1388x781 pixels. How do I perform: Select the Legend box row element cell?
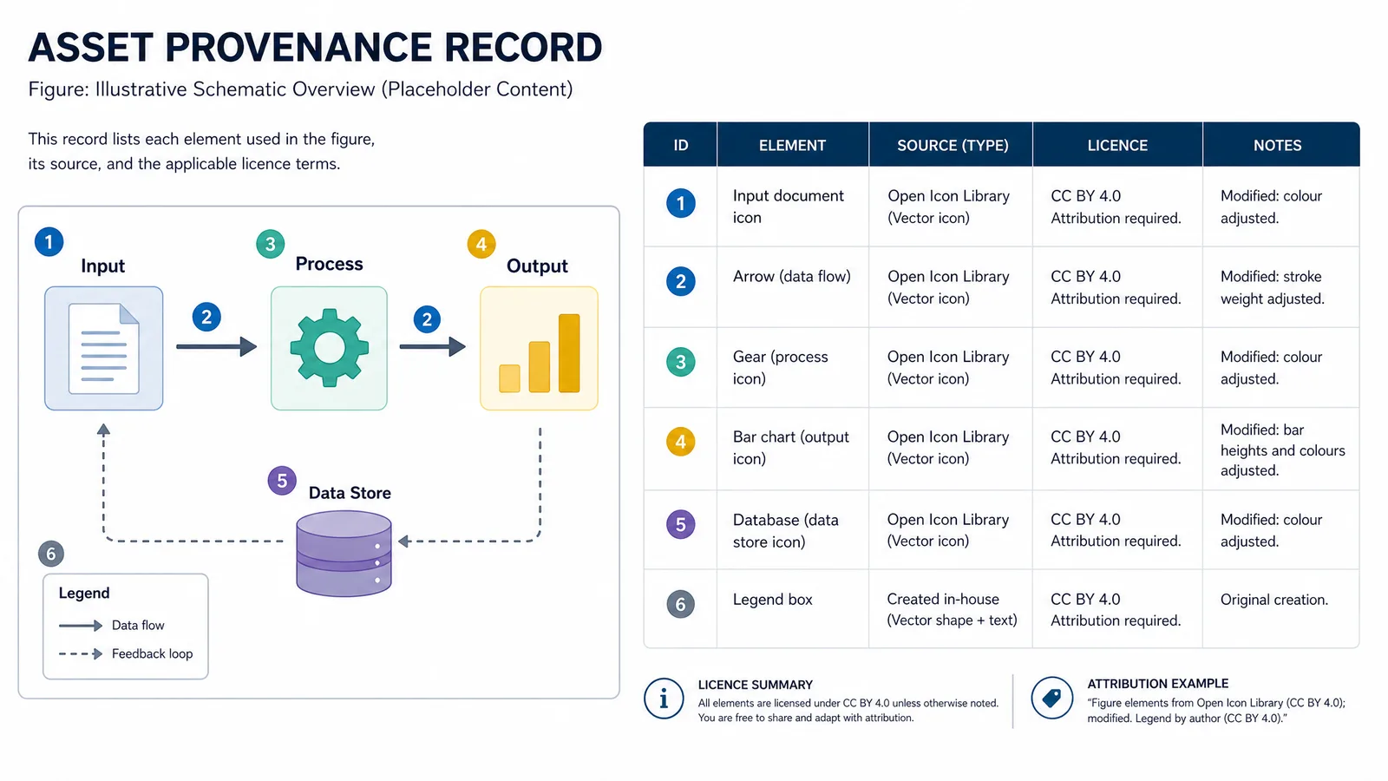(793, 608)
